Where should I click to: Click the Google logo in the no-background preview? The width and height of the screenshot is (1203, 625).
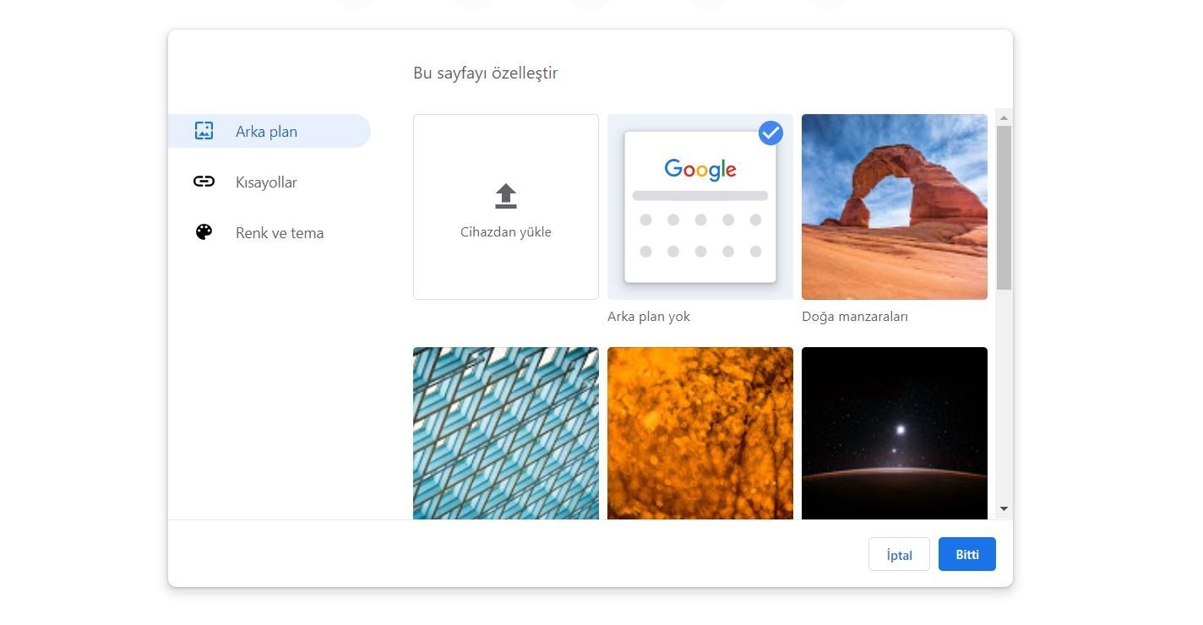point(699,169)
